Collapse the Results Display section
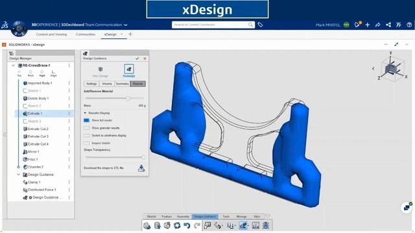This screenshot has height=233, width=415. tap(85, 113)
